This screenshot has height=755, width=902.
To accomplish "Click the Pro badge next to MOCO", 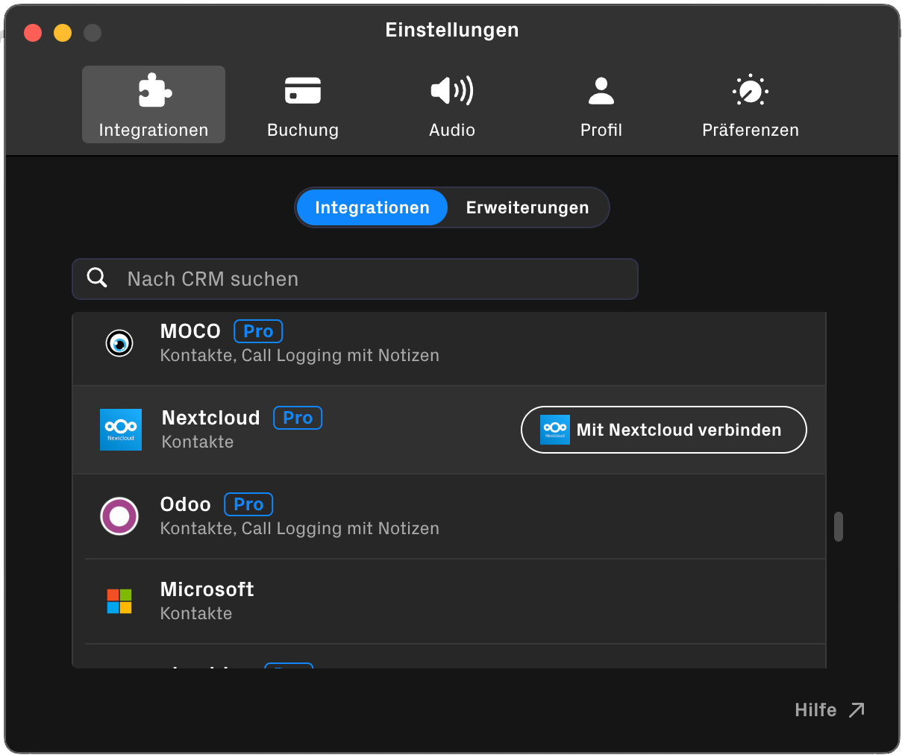I will [258, 331].
